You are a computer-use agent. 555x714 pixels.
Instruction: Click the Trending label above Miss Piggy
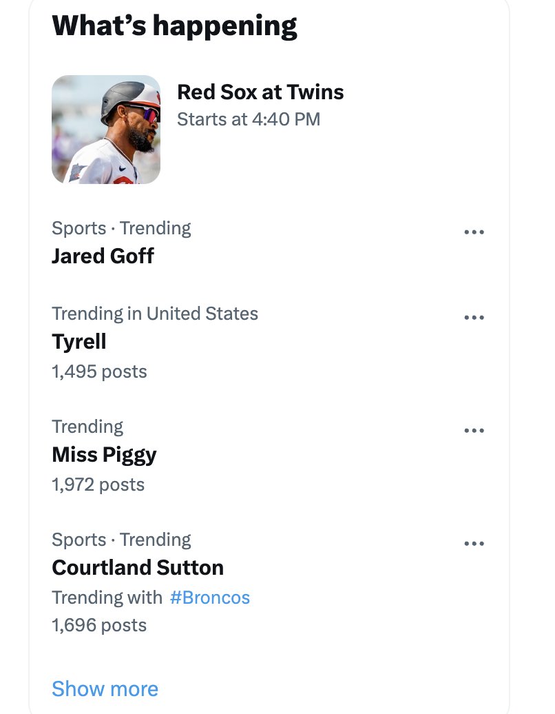click(x=87, y=427)
